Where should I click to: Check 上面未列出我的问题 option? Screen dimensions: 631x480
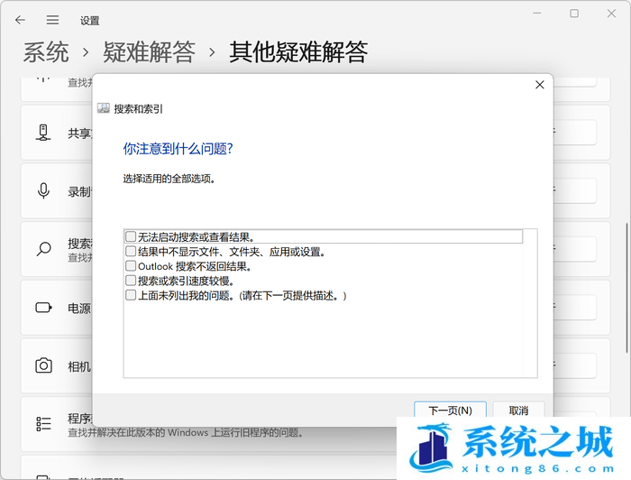(131, 295)
